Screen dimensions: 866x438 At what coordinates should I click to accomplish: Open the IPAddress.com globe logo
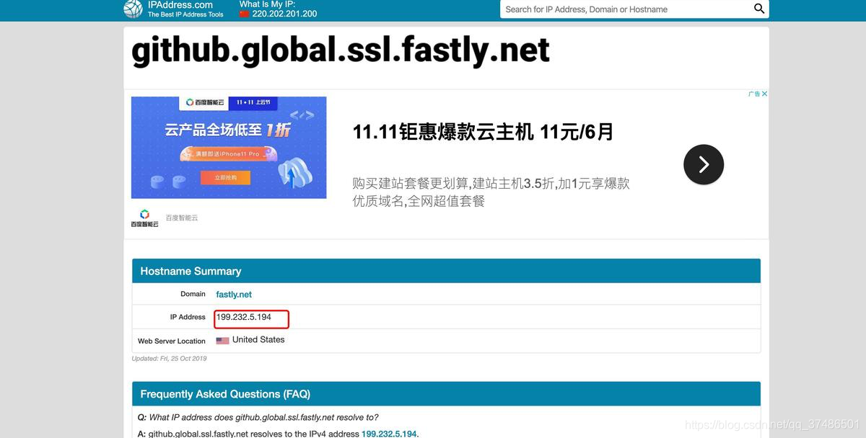[133, 9]
